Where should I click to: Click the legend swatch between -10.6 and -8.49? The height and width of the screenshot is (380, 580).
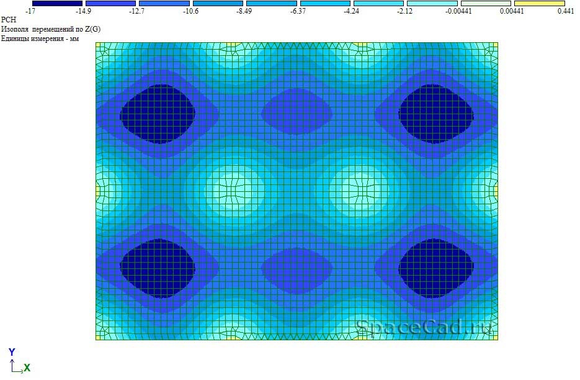click(x=218, y=3)
